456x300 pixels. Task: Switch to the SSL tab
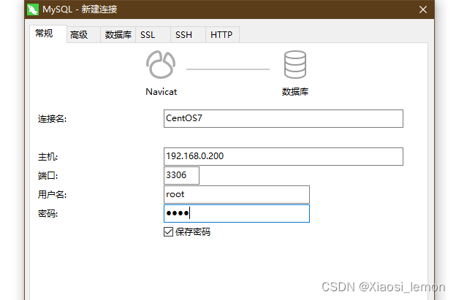(153, 35)
